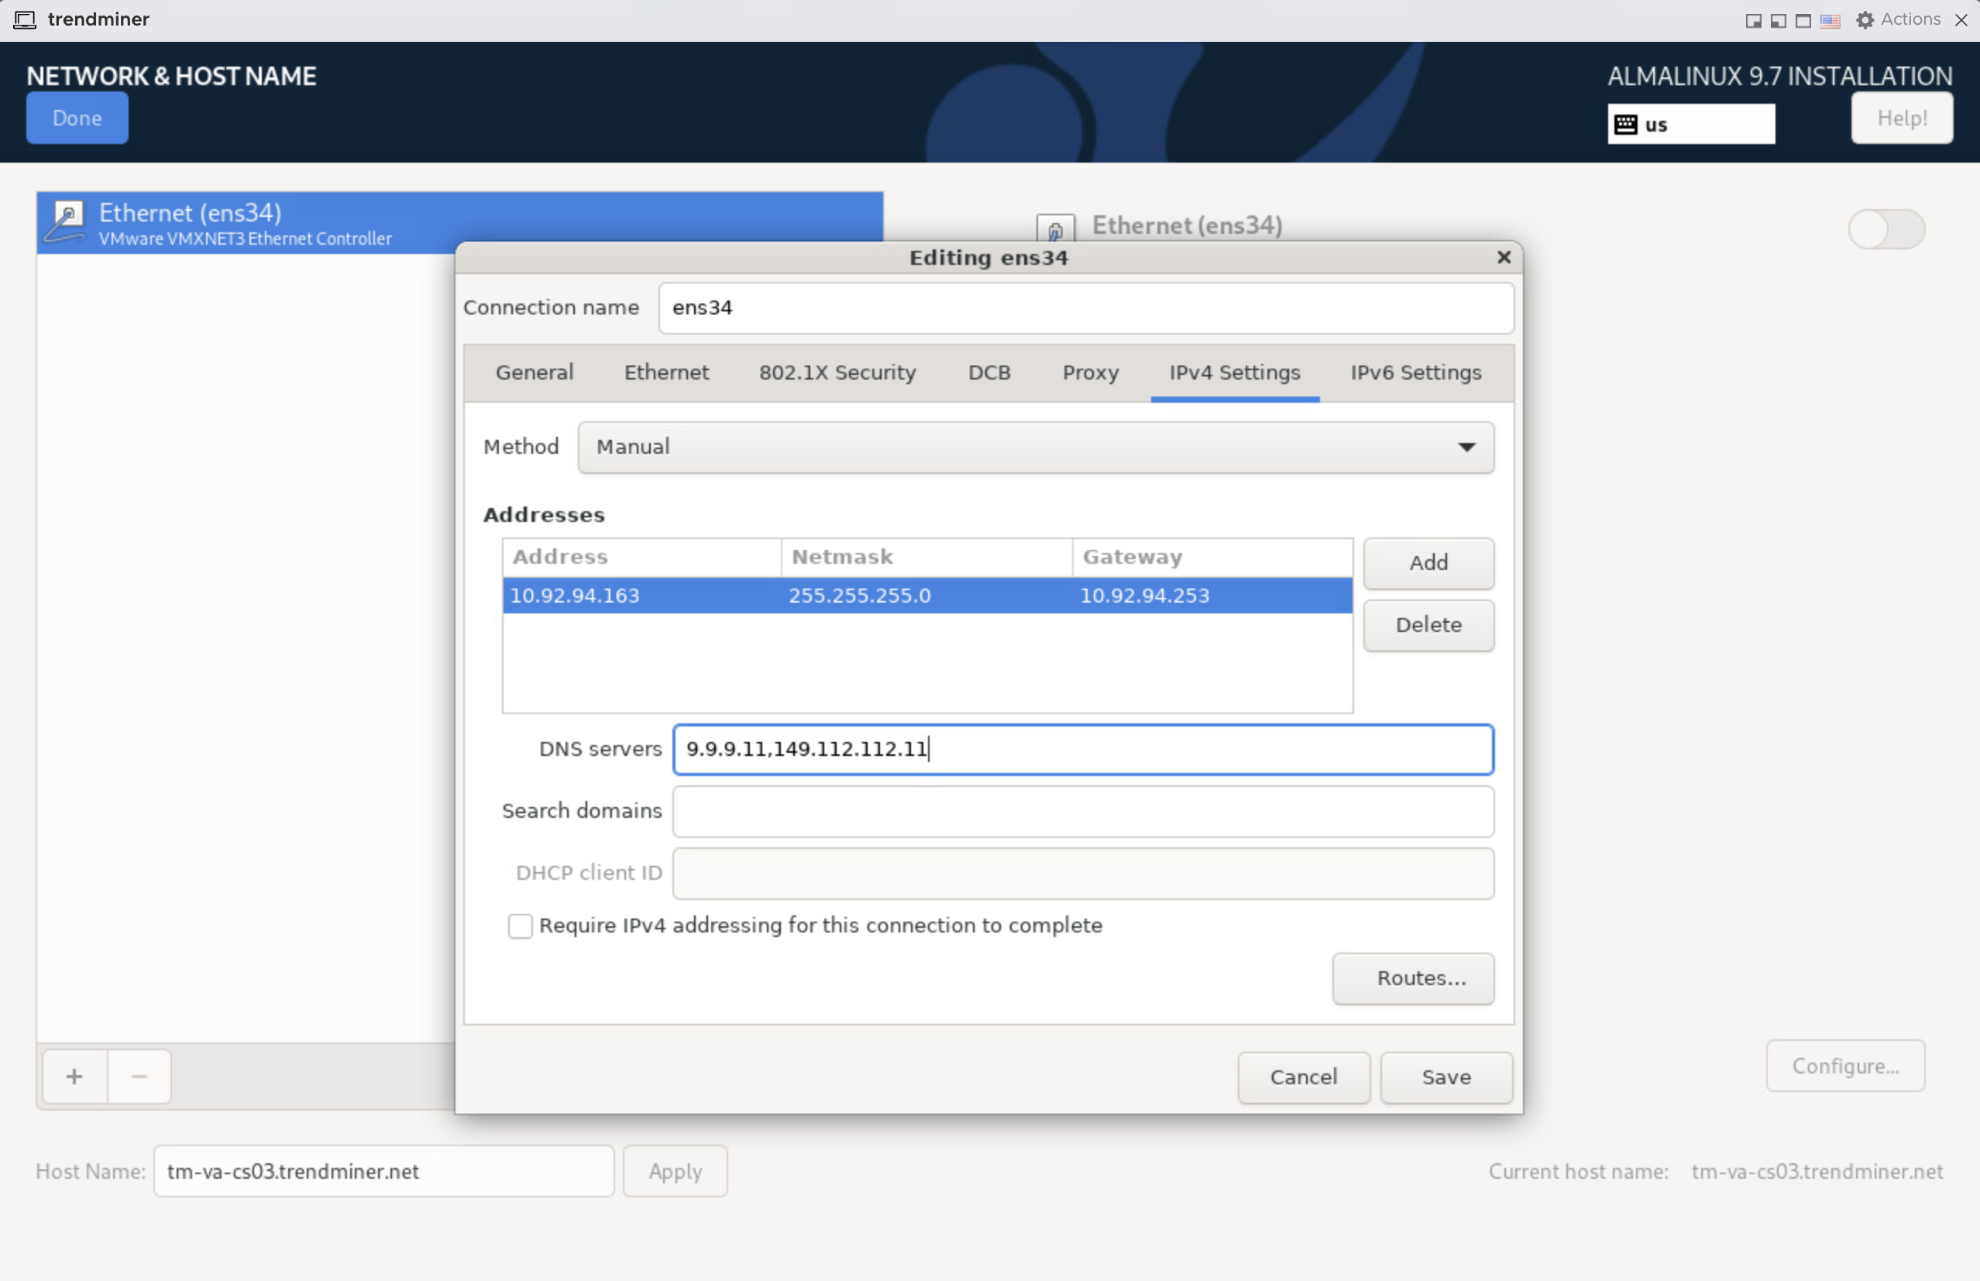Apply the host name tm-va-cs03.trendminer.net
The height and width of the screenshot is (1281, 1980).
[675, 1170]
